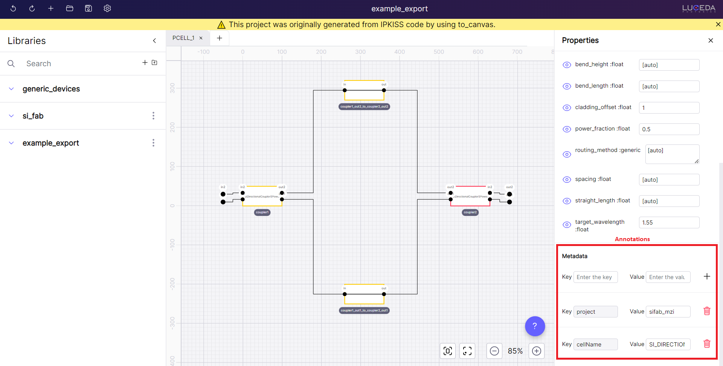Open project via the folder icon
This screenshot has width=723, height=366.
[x=70, y=8]
